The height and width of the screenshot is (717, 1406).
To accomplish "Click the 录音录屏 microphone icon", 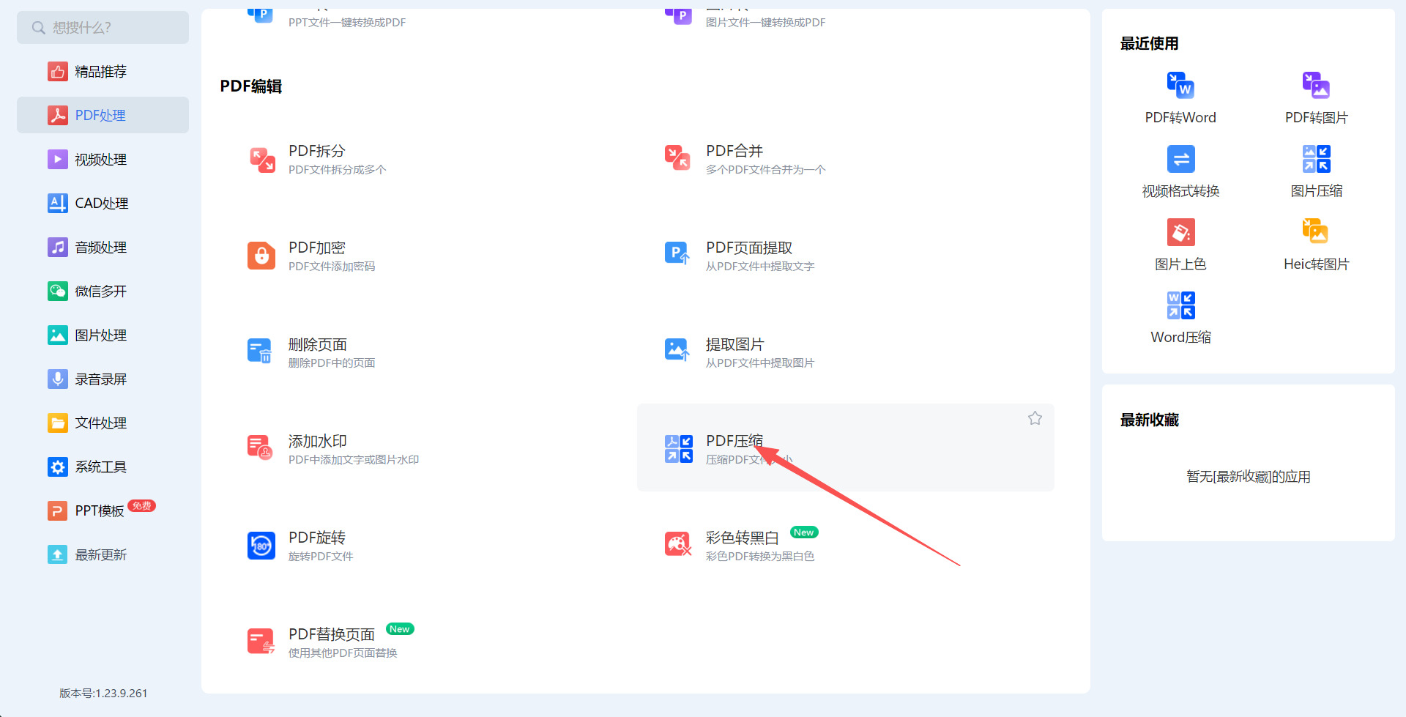I will tap(58, 379).
